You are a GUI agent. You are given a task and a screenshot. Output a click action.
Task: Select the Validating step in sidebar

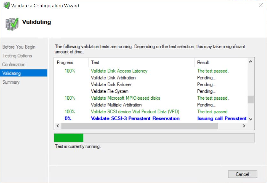pyautogui.click(x=24, y=73)
